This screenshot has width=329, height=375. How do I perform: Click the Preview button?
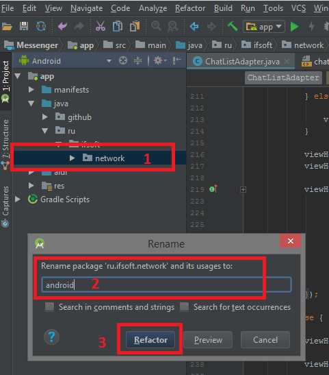pyautogui.click(x=208, y=339)
